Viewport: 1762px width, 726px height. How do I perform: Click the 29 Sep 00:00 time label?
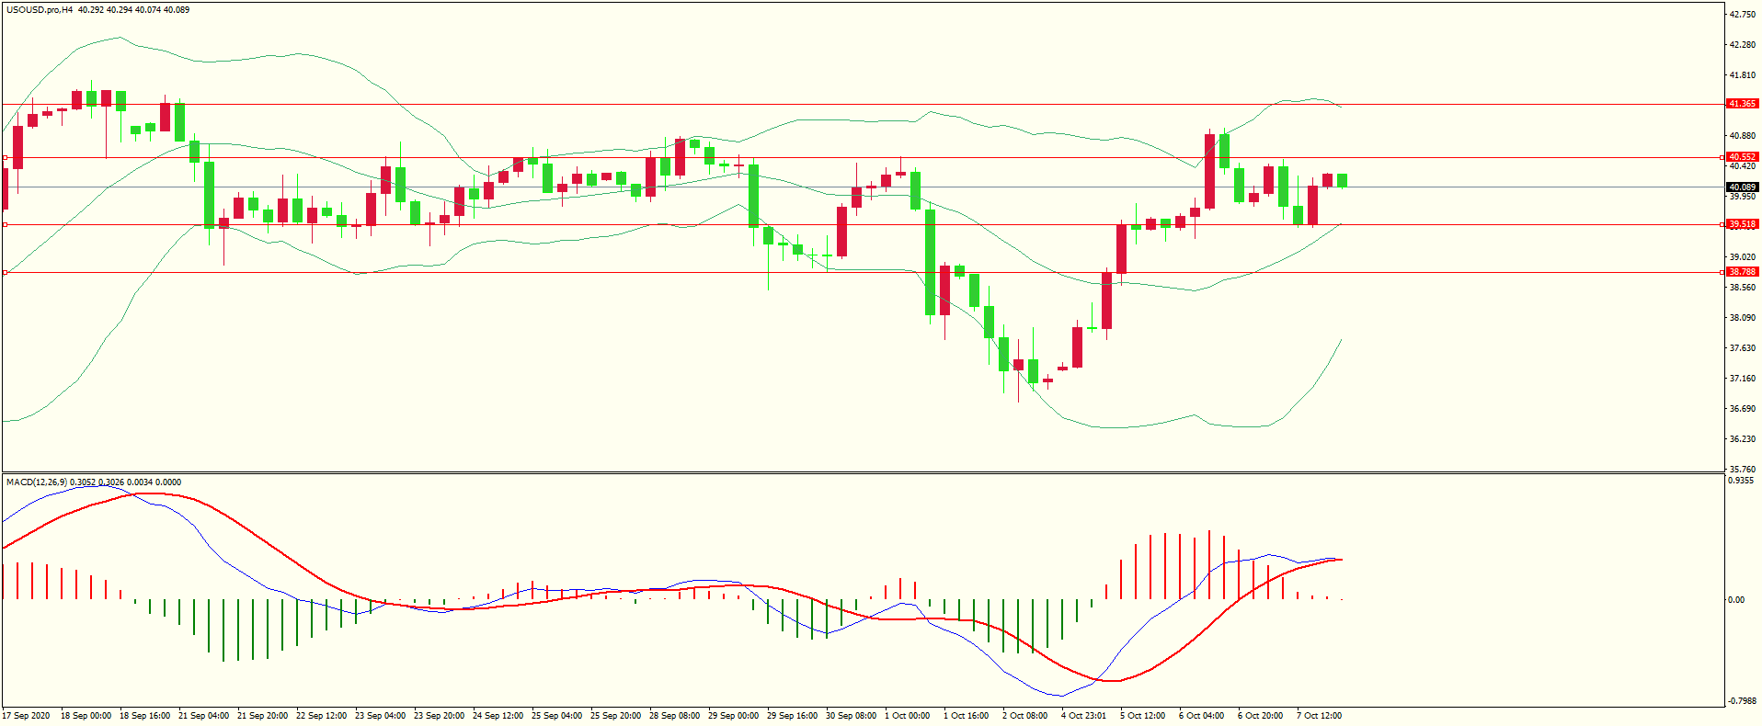(x=733, y=716)
